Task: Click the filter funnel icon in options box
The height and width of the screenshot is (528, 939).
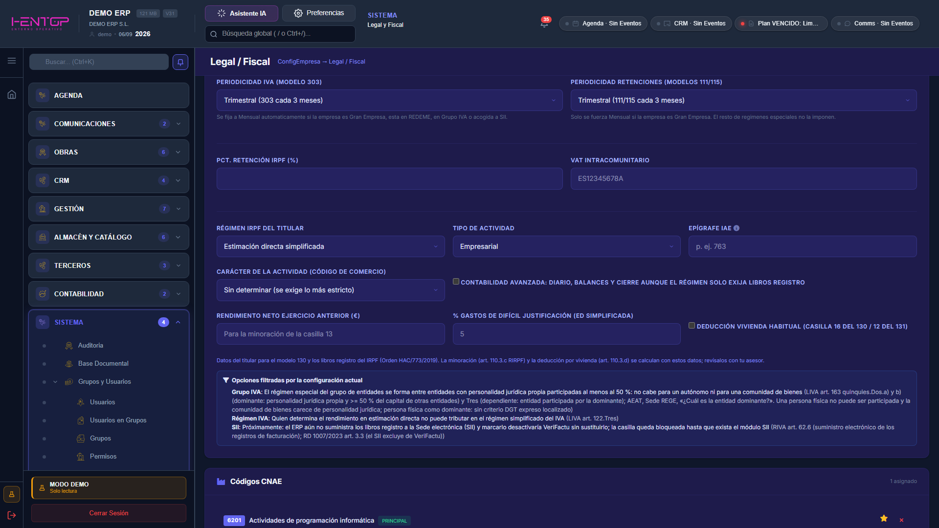Action: [x=226, y=380]
